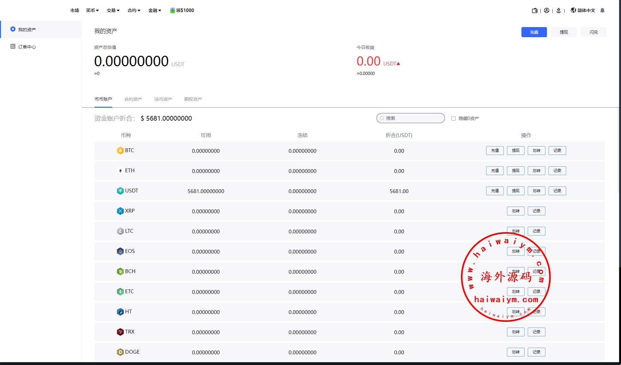Click the wallet icon in header
Screen dimensions: 621x365
tap(534, 10)
